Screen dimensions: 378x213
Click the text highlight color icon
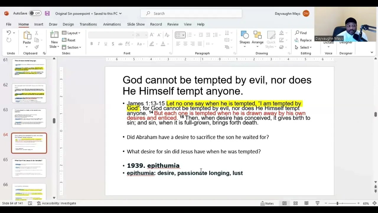pyautogui.click(x=151, y=44)
